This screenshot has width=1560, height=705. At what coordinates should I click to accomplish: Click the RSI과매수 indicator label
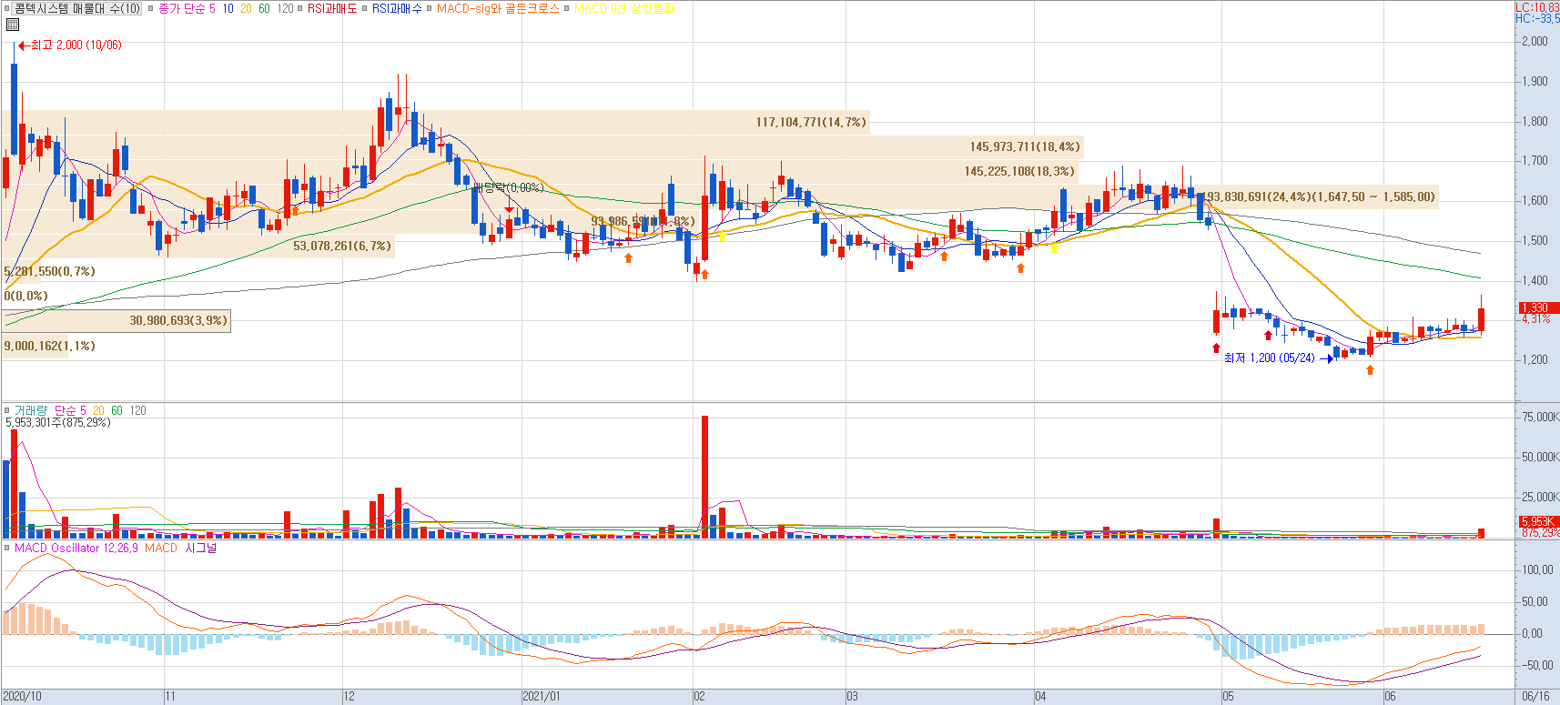tap(397, 8)
